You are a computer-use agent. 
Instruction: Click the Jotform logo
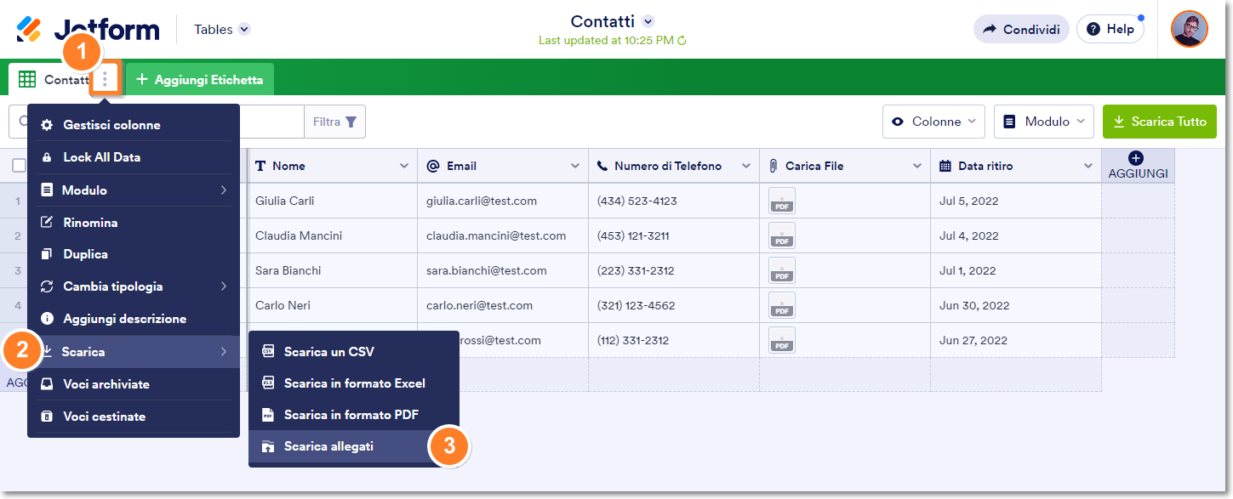88,30
